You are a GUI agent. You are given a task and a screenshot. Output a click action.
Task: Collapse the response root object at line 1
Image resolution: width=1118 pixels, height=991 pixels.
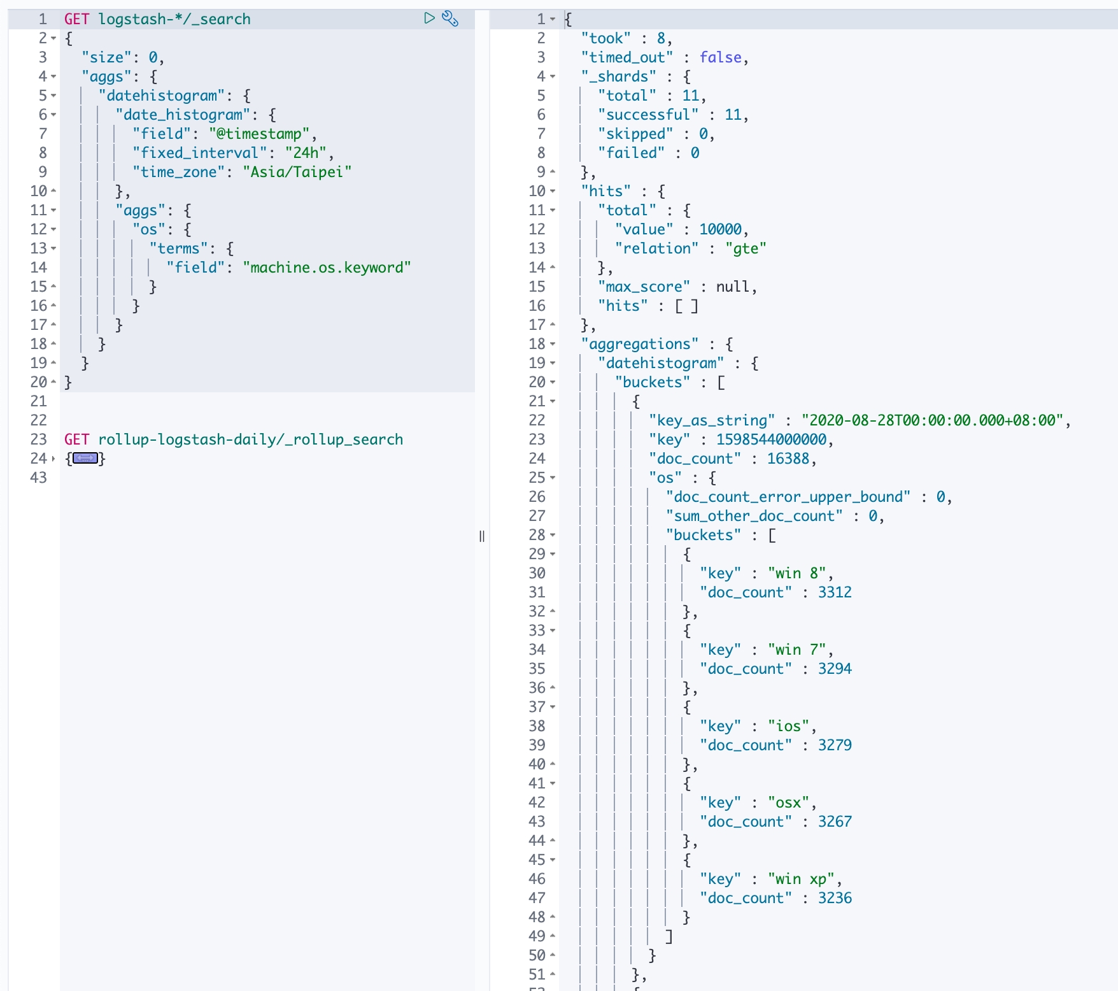tap(553, 19)
